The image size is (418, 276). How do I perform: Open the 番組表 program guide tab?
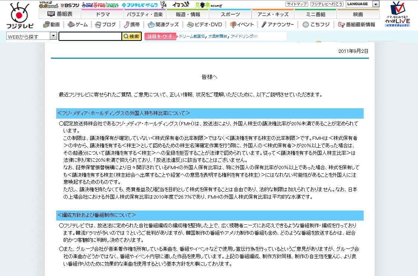pyautogui.click(x=60, y=14)
